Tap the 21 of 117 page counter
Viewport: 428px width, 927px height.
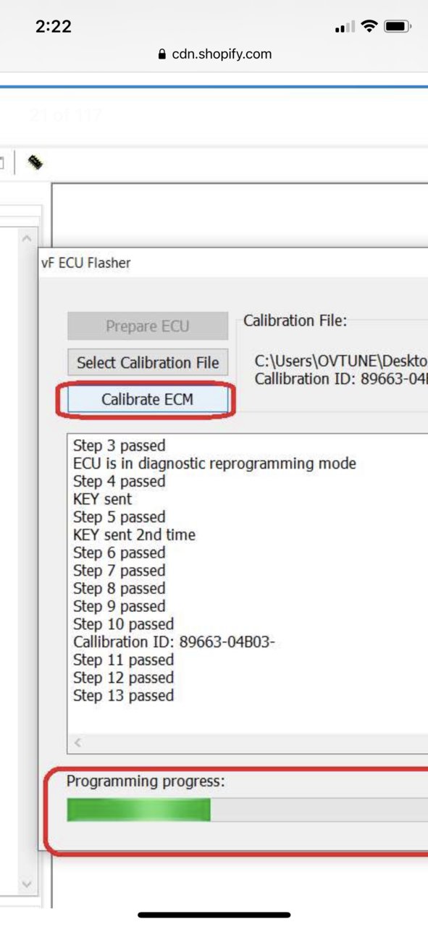click(x=66, y=114)
